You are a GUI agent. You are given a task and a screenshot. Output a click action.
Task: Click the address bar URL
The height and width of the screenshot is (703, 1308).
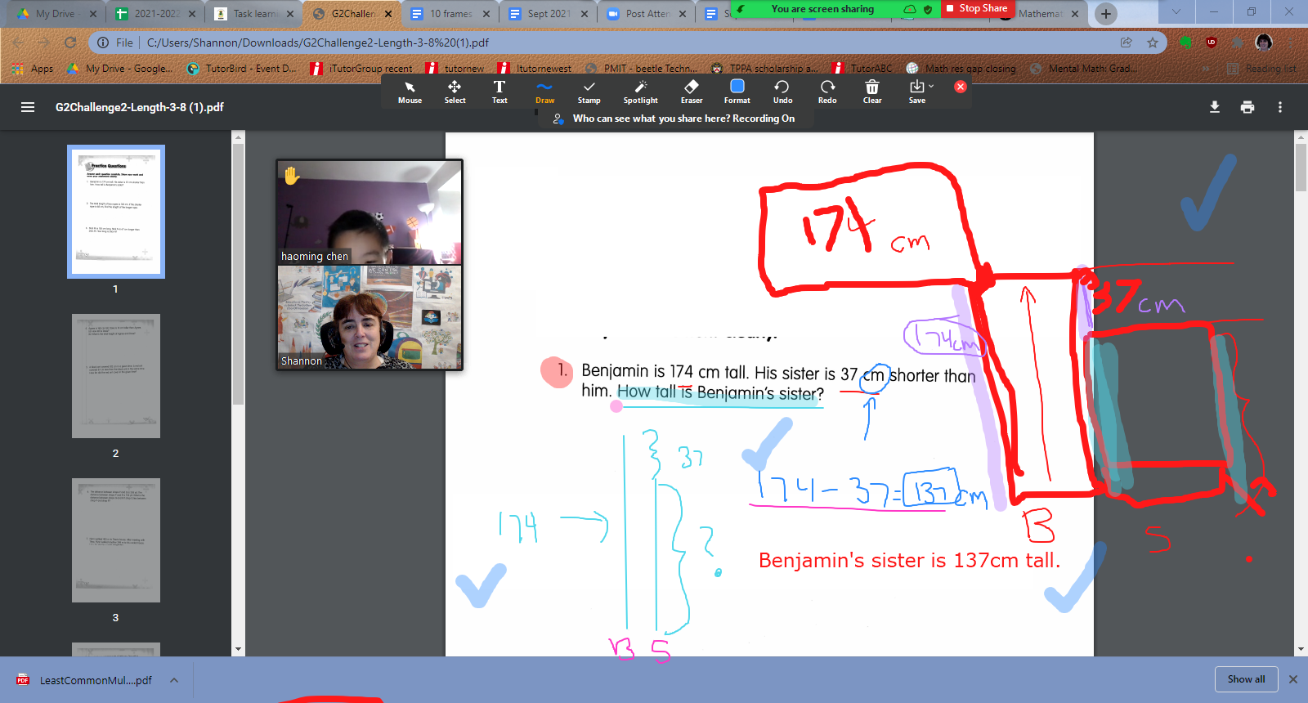(318, 43)
